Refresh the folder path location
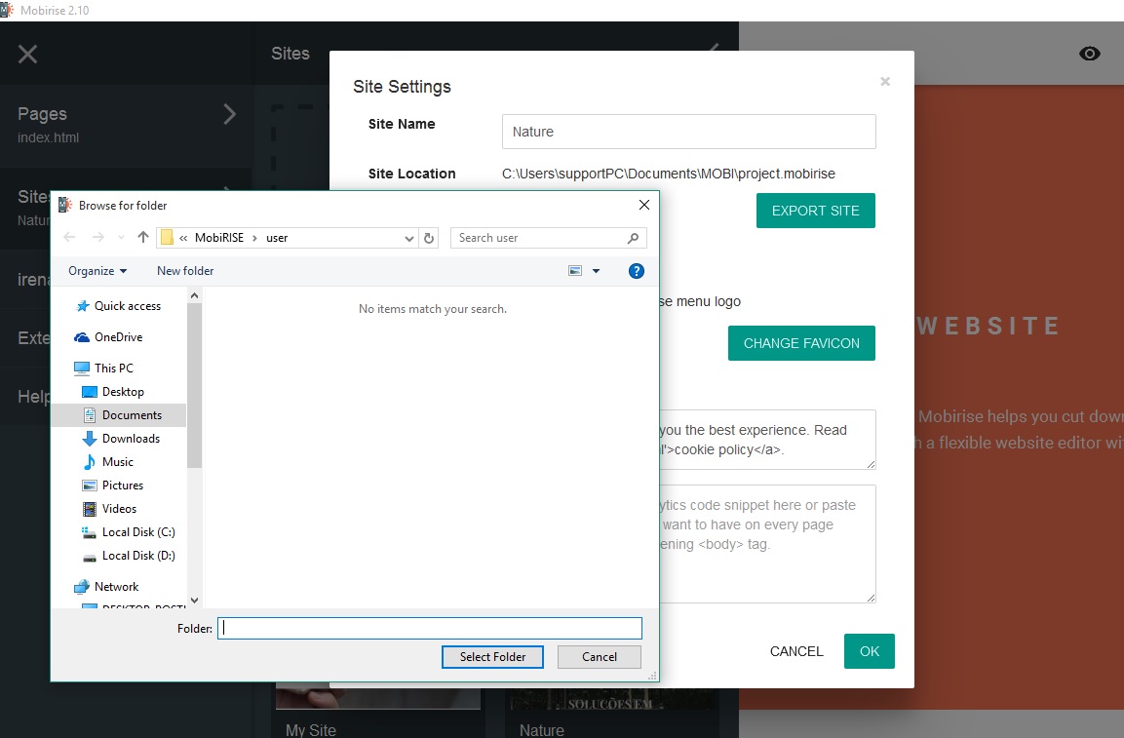1124x738 pixels. (x=430, y=238)
